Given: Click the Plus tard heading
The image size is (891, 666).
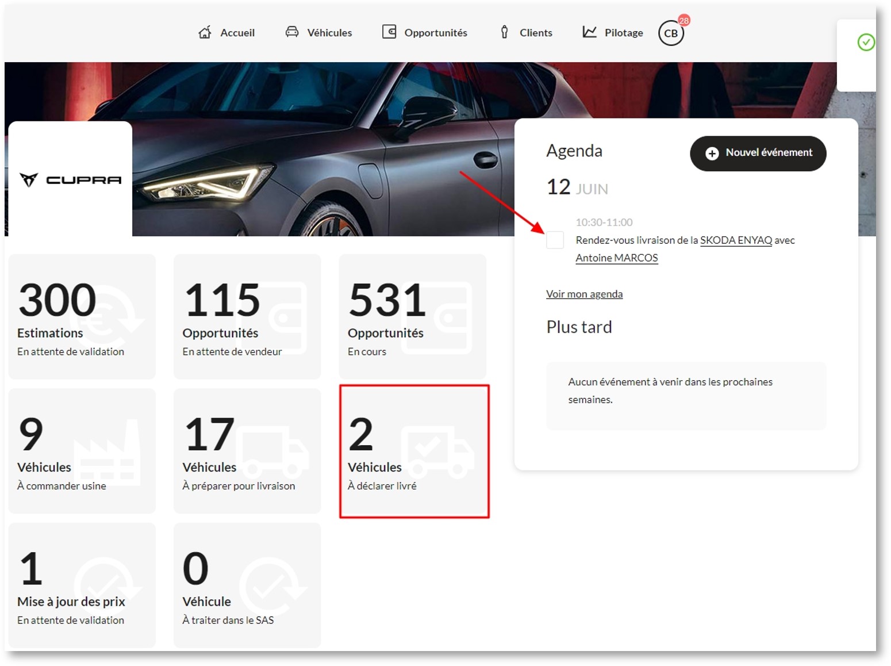Looking at the screenshot, I should click(x=579, y=327).
